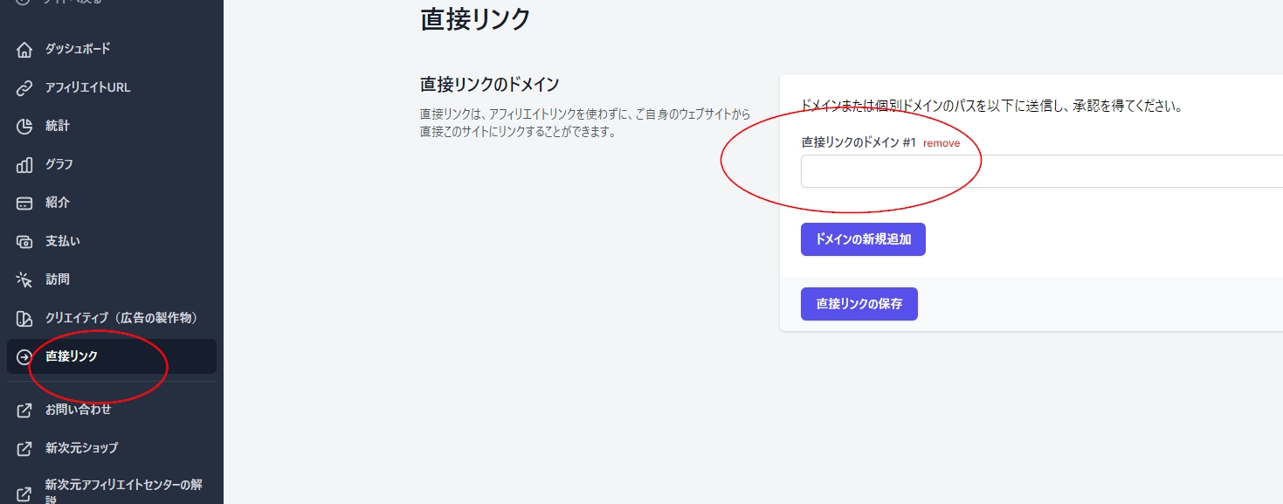Screen dimensions: 1283x504
Task: Click the Dashboard home icon
Action: coord(24,49)
